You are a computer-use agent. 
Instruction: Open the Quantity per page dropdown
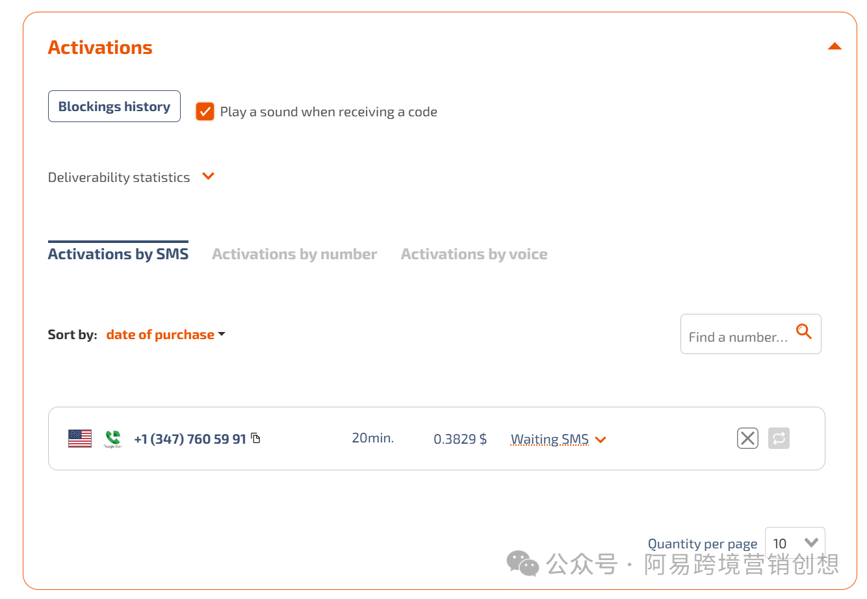[795, 543]
